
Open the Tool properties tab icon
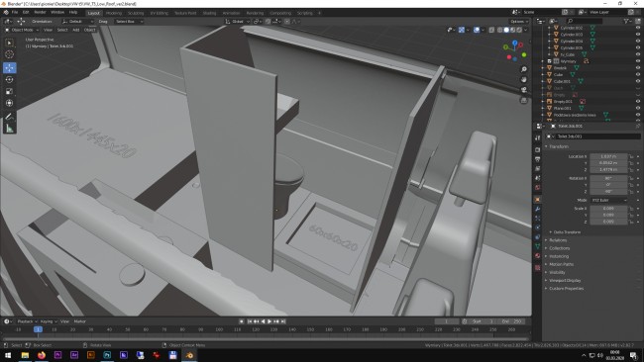[x=538, y=137]
